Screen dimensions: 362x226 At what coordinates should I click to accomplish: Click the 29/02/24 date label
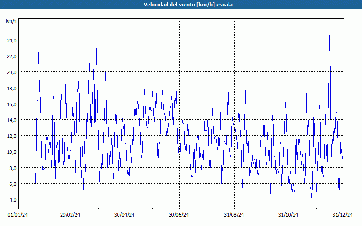pos(70,215)
